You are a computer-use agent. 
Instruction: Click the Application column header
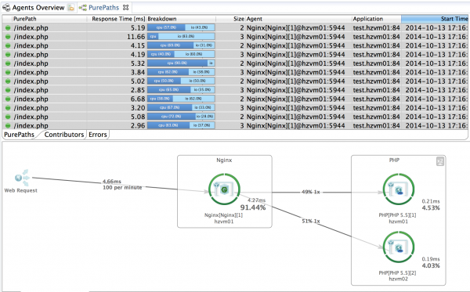(x=377, y=19)
